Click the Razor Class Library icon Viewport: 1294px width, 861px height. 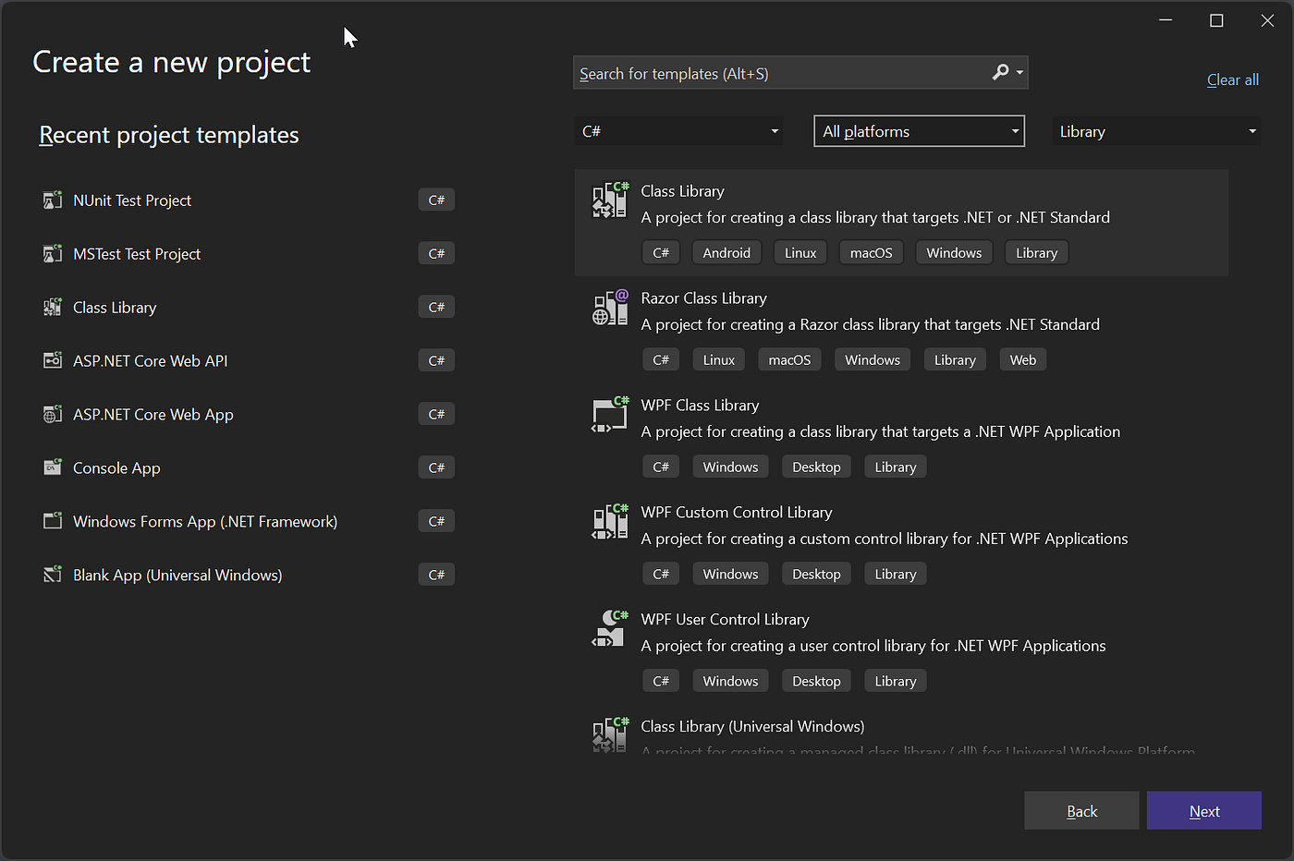tap(610, 307)
